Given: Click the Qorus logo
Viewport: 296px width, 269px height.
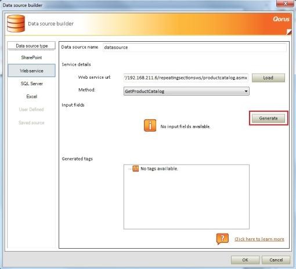Looking at the screenshot, I should (x=281, y=19).
